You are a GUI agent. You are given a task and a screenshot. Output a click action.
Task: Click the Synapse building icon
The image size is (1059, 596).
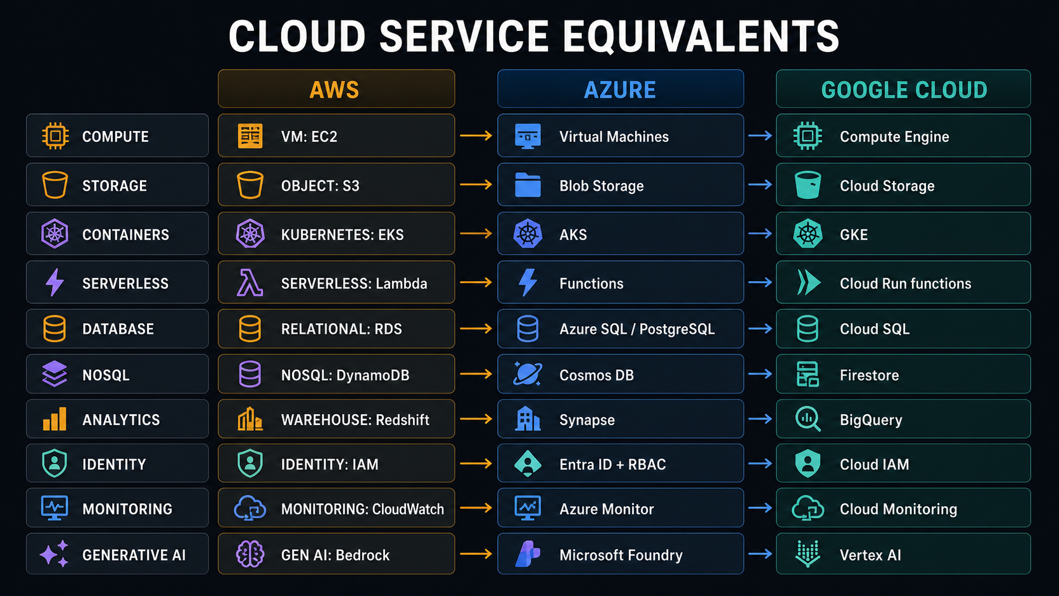[528, 419]
